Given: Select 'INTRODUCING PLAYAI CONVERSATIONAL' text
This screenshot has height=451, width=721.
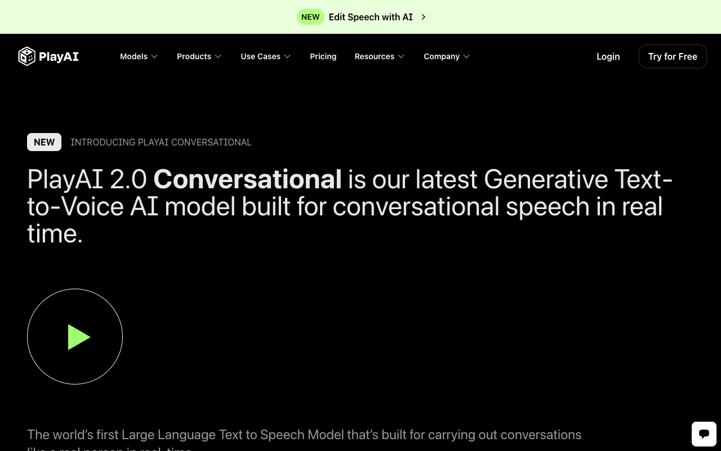Looking at the screenshot, I should [x=161, y=142].
